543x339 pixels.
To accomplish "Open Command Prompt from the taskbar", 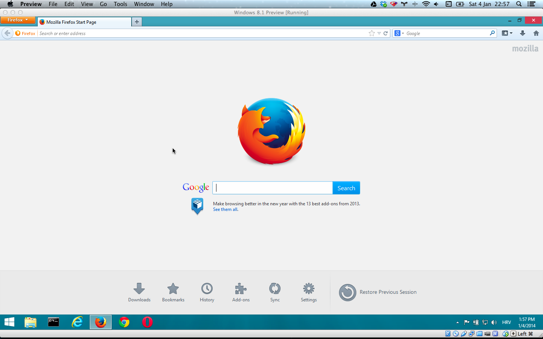I will (54, 322).
